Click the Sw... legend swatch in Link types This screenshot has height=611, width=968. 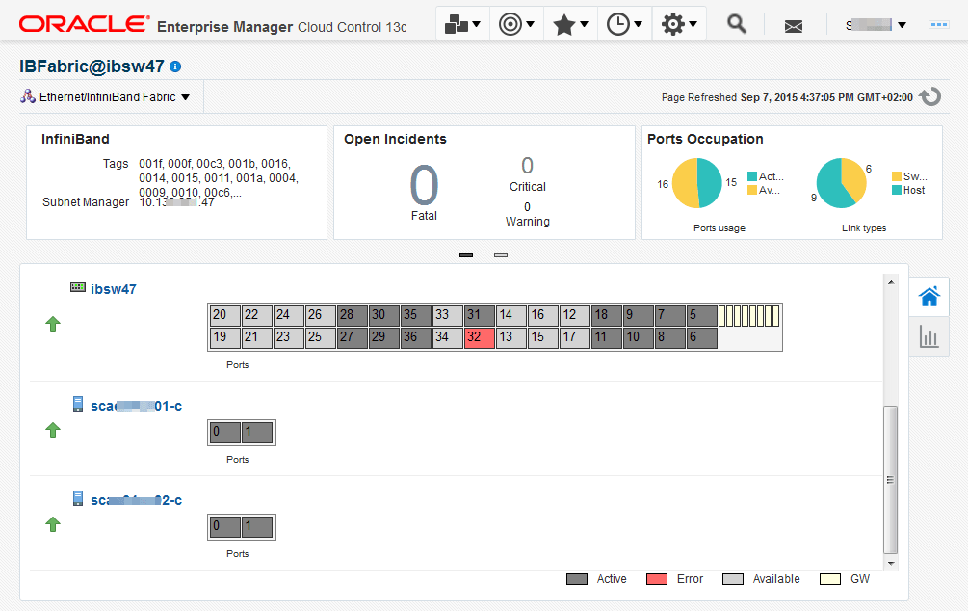point(897,176)
